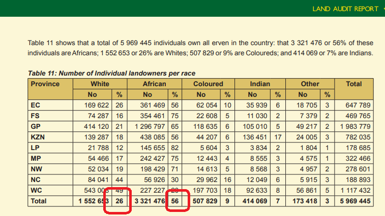Click the GP total 1 983 779

point(356,127)
